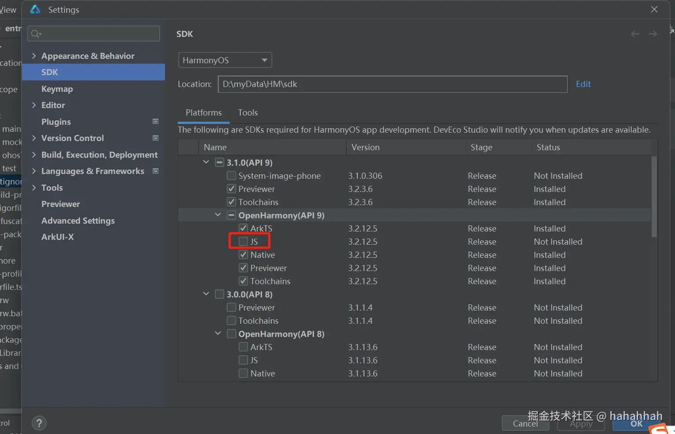
Task: Click the icon beside Languages & Frameworks
Action: pos(155,171)
